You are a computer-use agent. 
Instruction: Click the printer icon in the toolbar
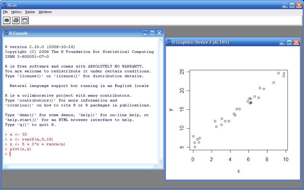16,20
